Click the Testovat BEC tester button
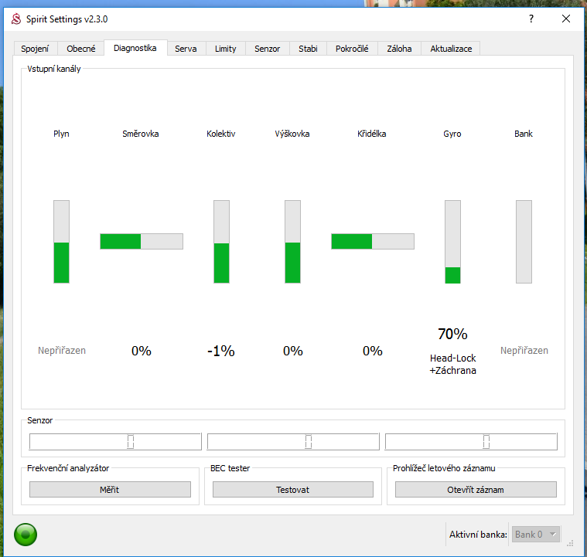 (x=293, y=490)
